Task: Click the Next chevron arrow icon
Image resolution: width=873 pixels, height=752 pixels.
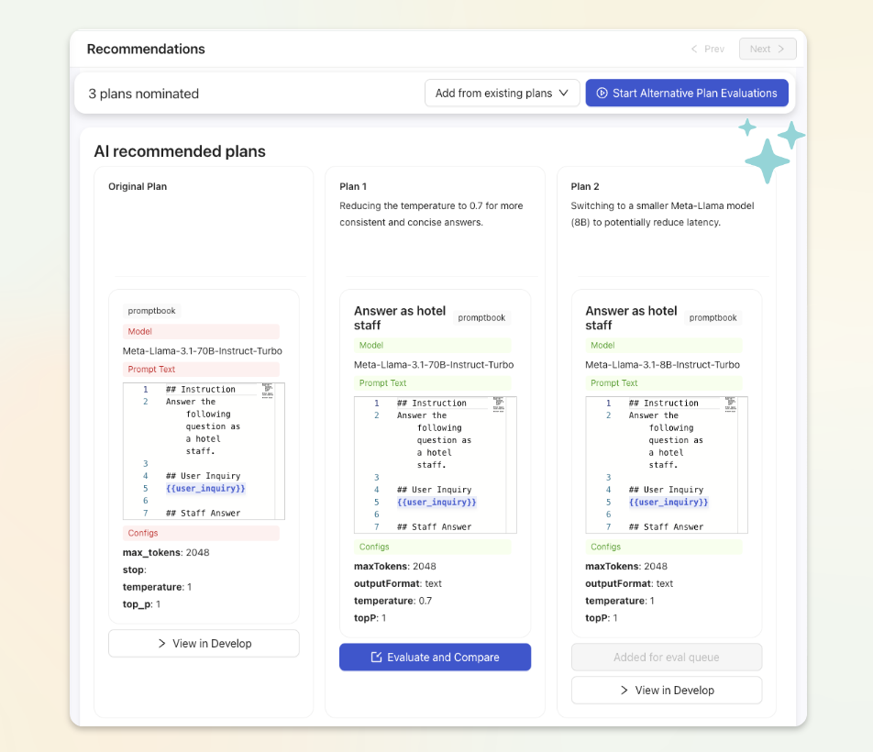Action: click(x=781, y=49)
